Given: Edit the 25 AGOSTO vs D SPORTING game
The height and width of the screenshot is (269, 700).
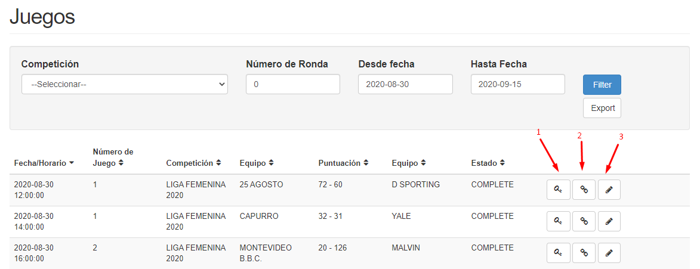Looking at the screenshot, I should point(609,190).
